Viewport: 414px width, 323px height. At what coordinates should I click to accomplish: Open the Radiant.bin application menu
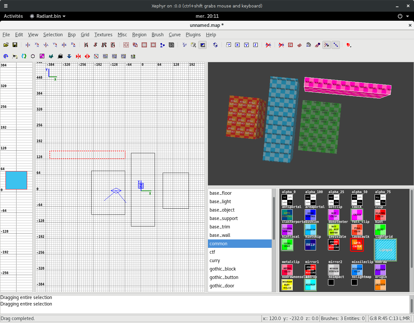(47, 16)
